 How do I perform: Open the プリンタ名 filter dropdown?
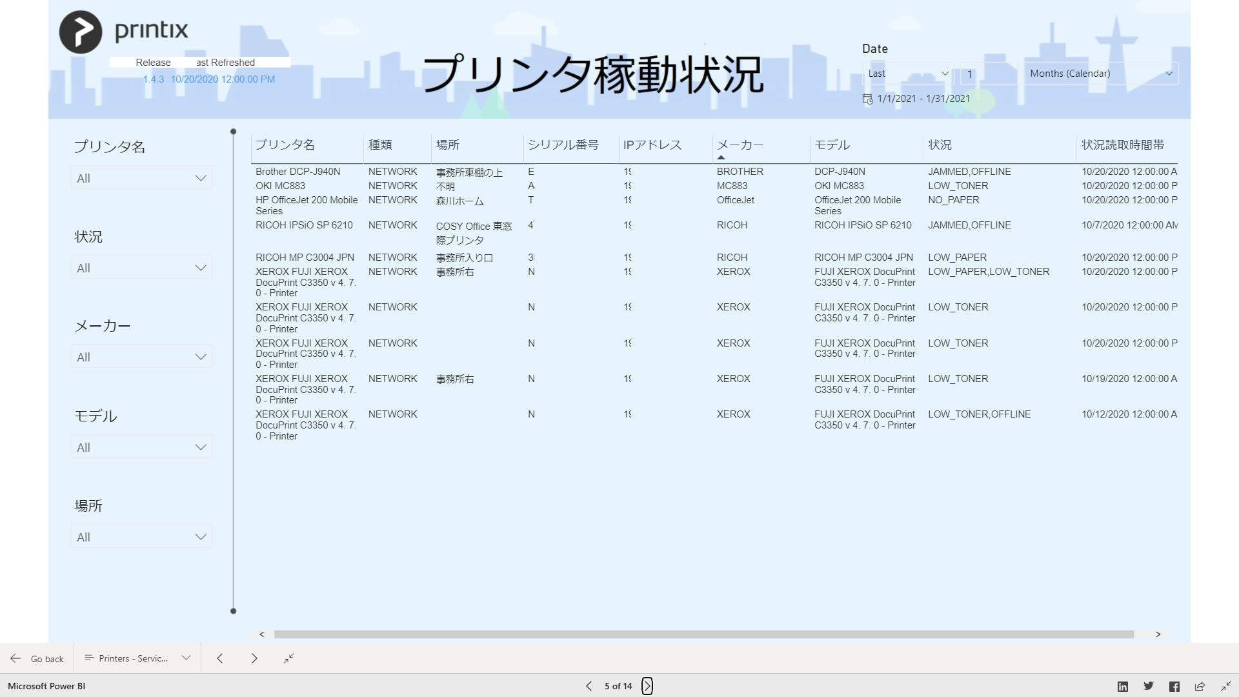tap(142, 178)
